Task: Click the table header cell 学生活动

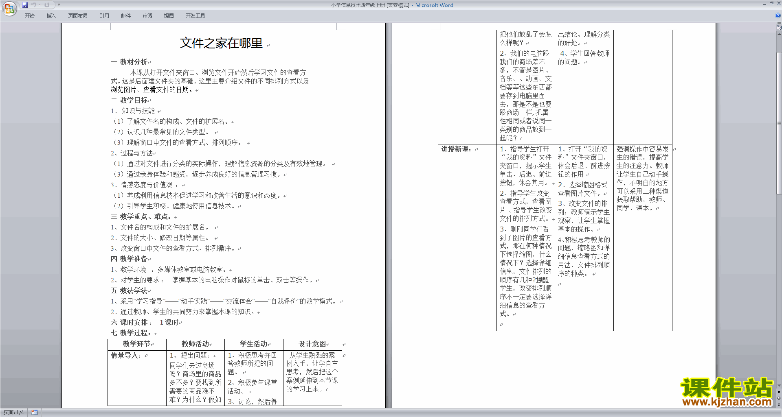Action: pyautogui.click(x=254, y=344)
